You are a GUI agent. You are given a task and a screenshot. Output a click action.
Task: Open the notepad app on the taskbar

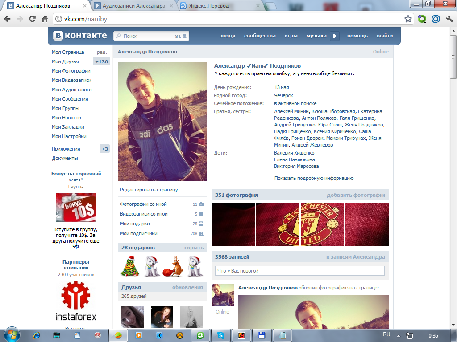[x=283, y=335]
